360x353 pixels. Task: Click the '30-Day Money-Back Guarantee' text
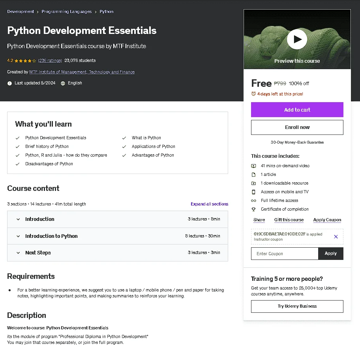(x=297, y=142)
